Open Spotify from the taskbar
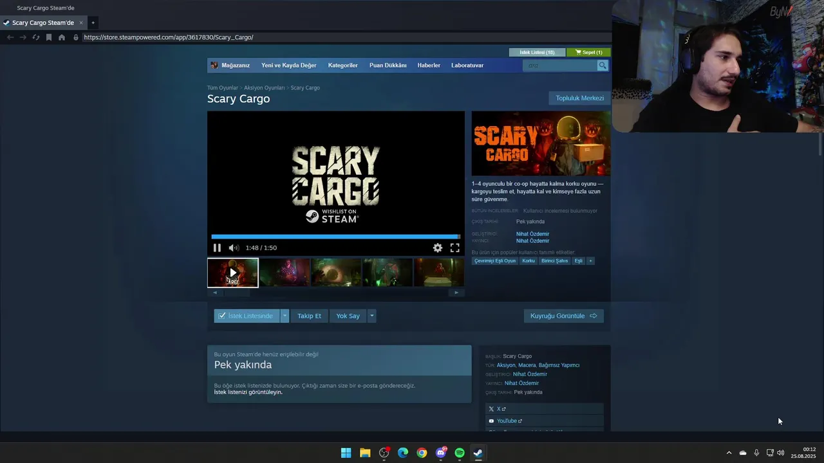824x463 pixels. click(x=460, y=453)
